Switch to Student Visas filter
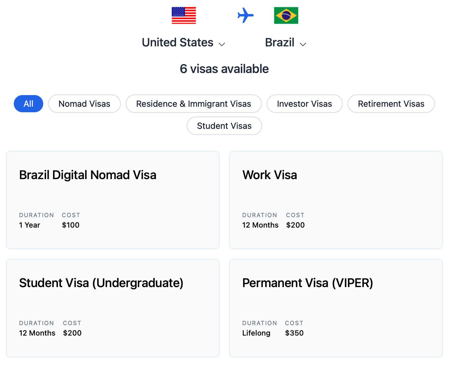450x365 pixels. click(224, 126)
